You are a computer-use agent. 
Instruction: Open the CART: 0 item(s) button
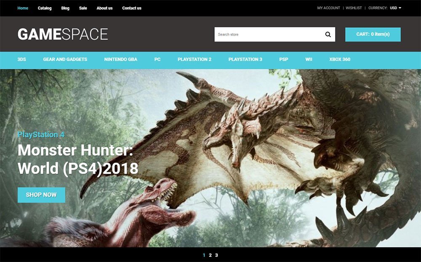pyautogui.click(x=373, y=34)
